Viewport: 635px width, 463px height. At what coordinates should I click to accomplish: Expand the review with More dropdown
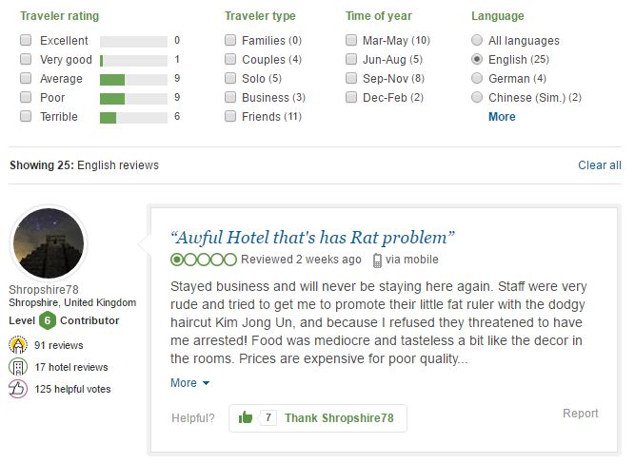pos(189,383)
